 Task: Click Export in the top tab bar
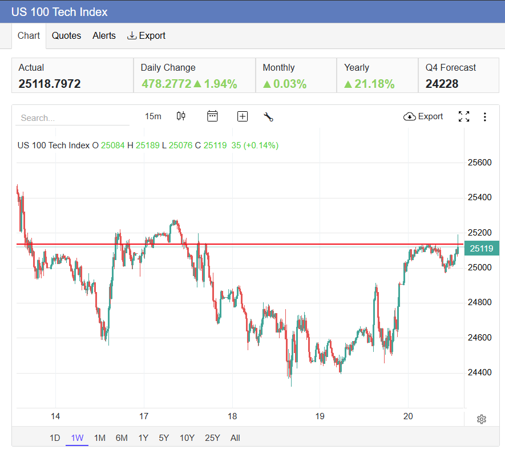146,35
